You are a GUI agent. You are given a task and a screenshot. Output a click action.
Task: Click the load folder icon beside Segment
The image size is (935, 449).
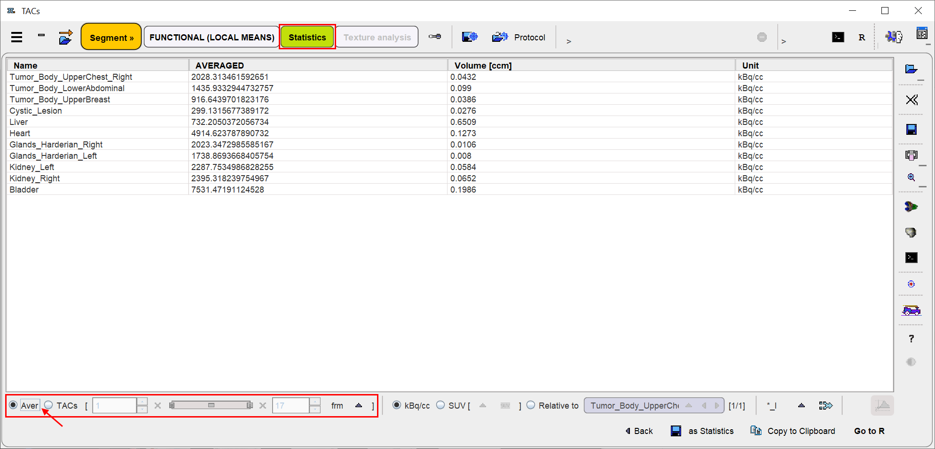65,37
